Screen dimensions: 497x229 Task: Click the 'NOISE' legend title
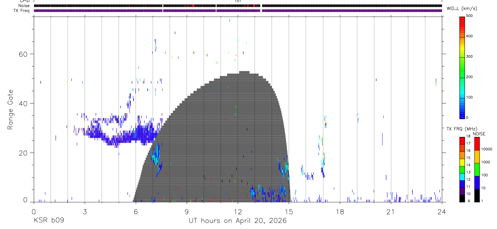point(479,134)
